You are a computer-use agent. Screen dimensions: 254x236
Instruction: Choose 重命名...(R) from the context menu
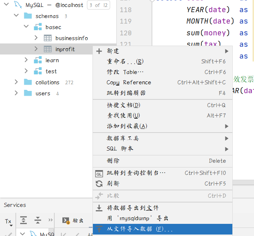tap(163, 61)
